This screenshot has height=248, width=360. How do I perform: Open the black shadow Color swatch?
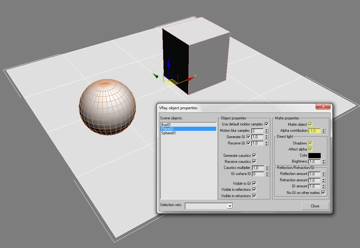(x=315, y=156)
